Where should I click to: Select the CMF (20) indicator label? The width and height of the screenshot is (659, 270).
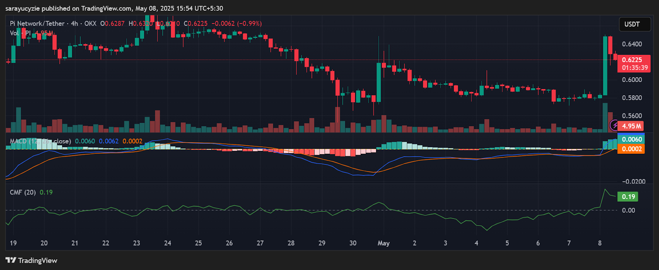click(x=23, y=192)
